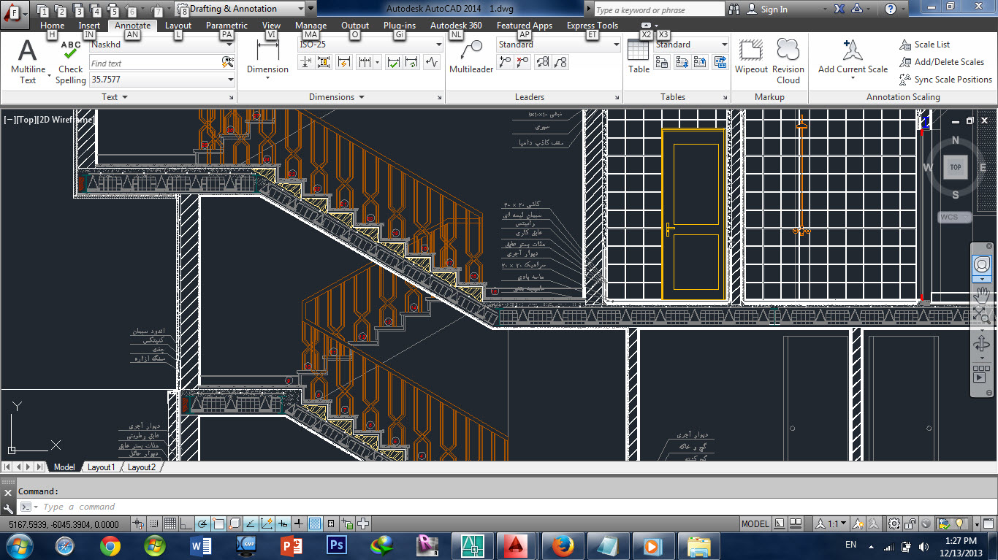The width and height of the screenshot is (998, 560).
Task: Open the 35.7577 text height dropdown
Action: [162, 80]
